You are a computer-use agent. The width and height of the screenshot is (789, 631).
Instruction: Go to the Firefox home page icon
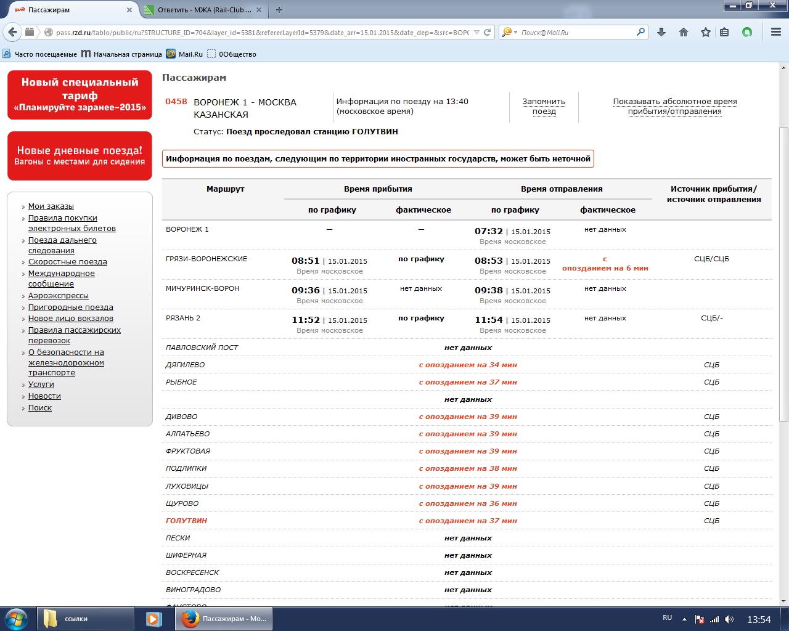[684, 32]
